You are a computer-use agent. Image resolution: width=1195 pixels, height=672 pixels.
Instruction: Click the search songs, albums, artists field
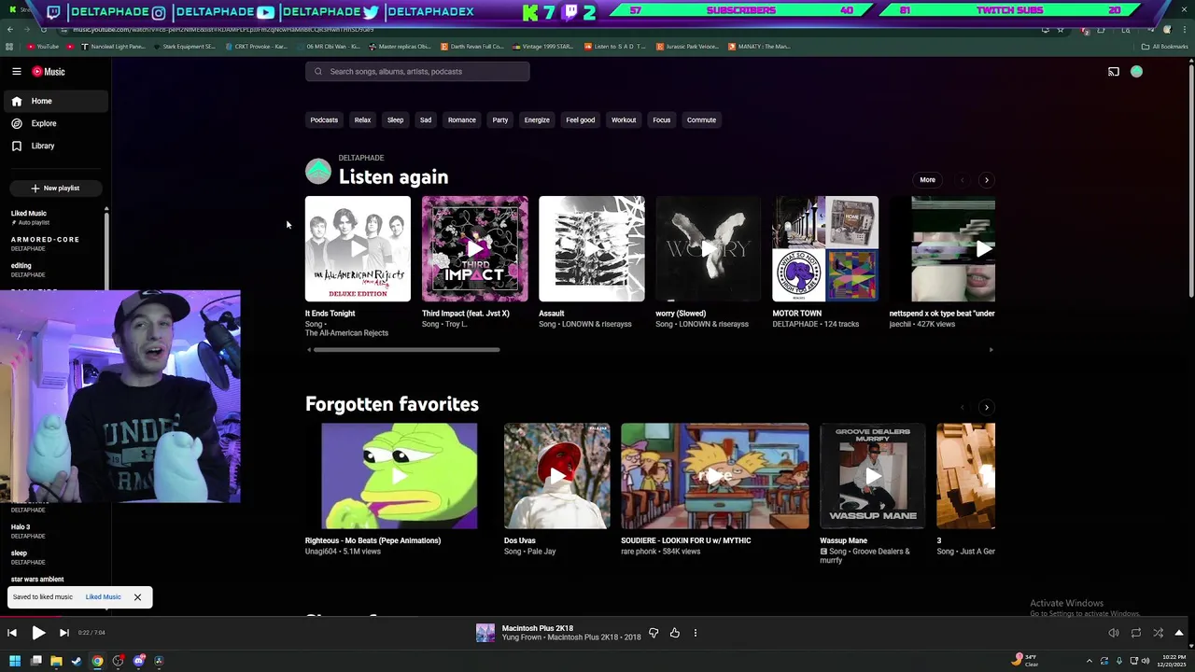[x=417, y=72]
